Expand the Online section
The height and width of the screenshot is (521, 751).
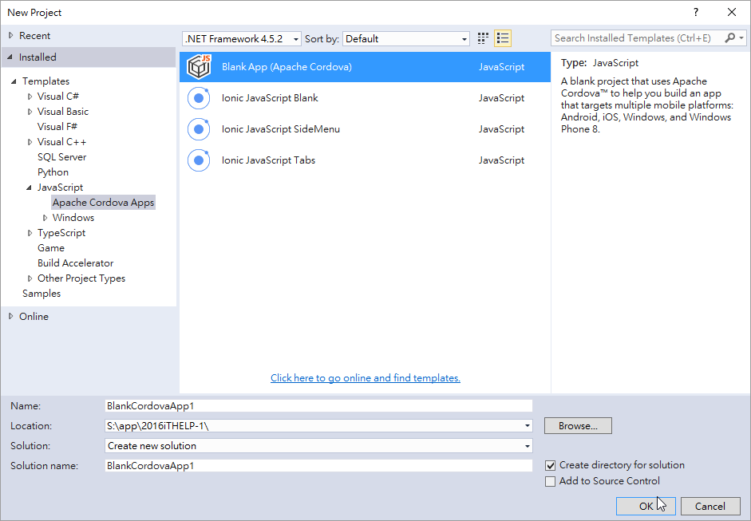click(x=11, y=316)
